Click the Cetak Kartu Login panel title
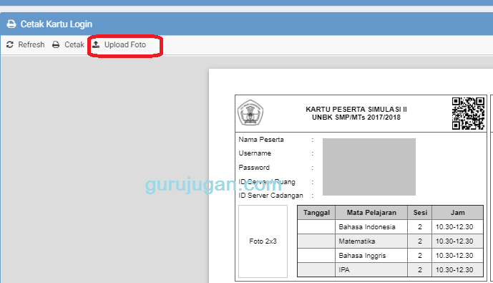 tap(57, 24)
